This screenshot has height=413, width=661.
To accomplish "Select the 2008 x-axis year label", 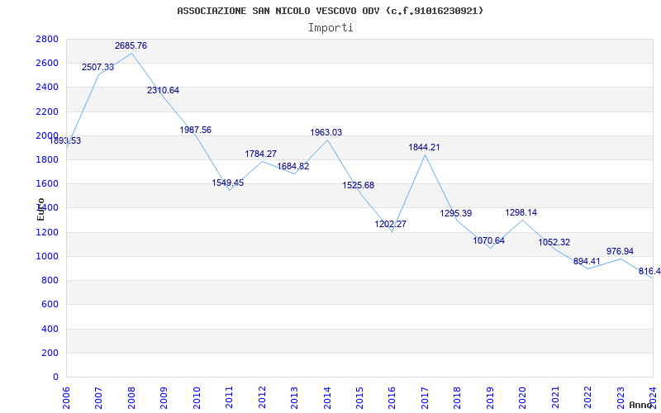I will click(131, 398).
